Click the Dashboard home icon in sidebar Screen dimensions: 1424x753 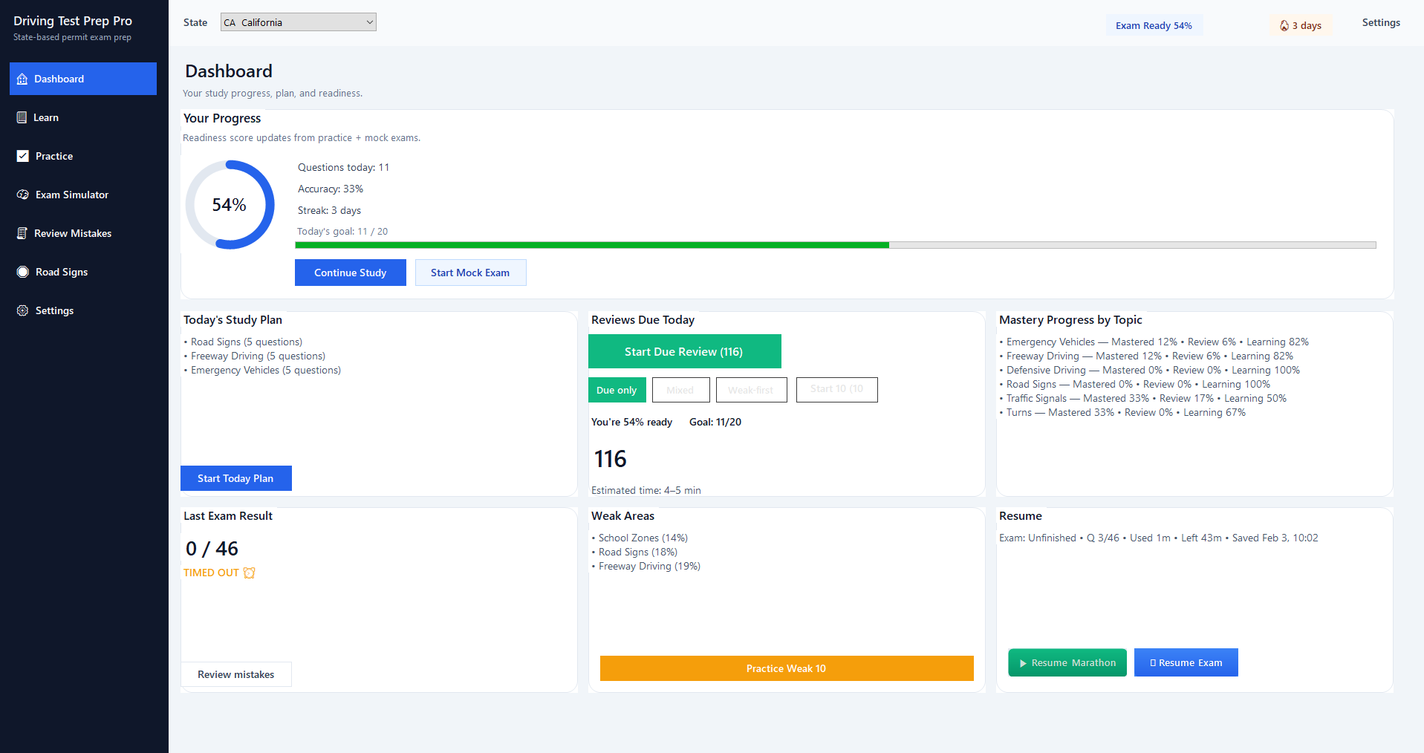[x=22, y=79]
